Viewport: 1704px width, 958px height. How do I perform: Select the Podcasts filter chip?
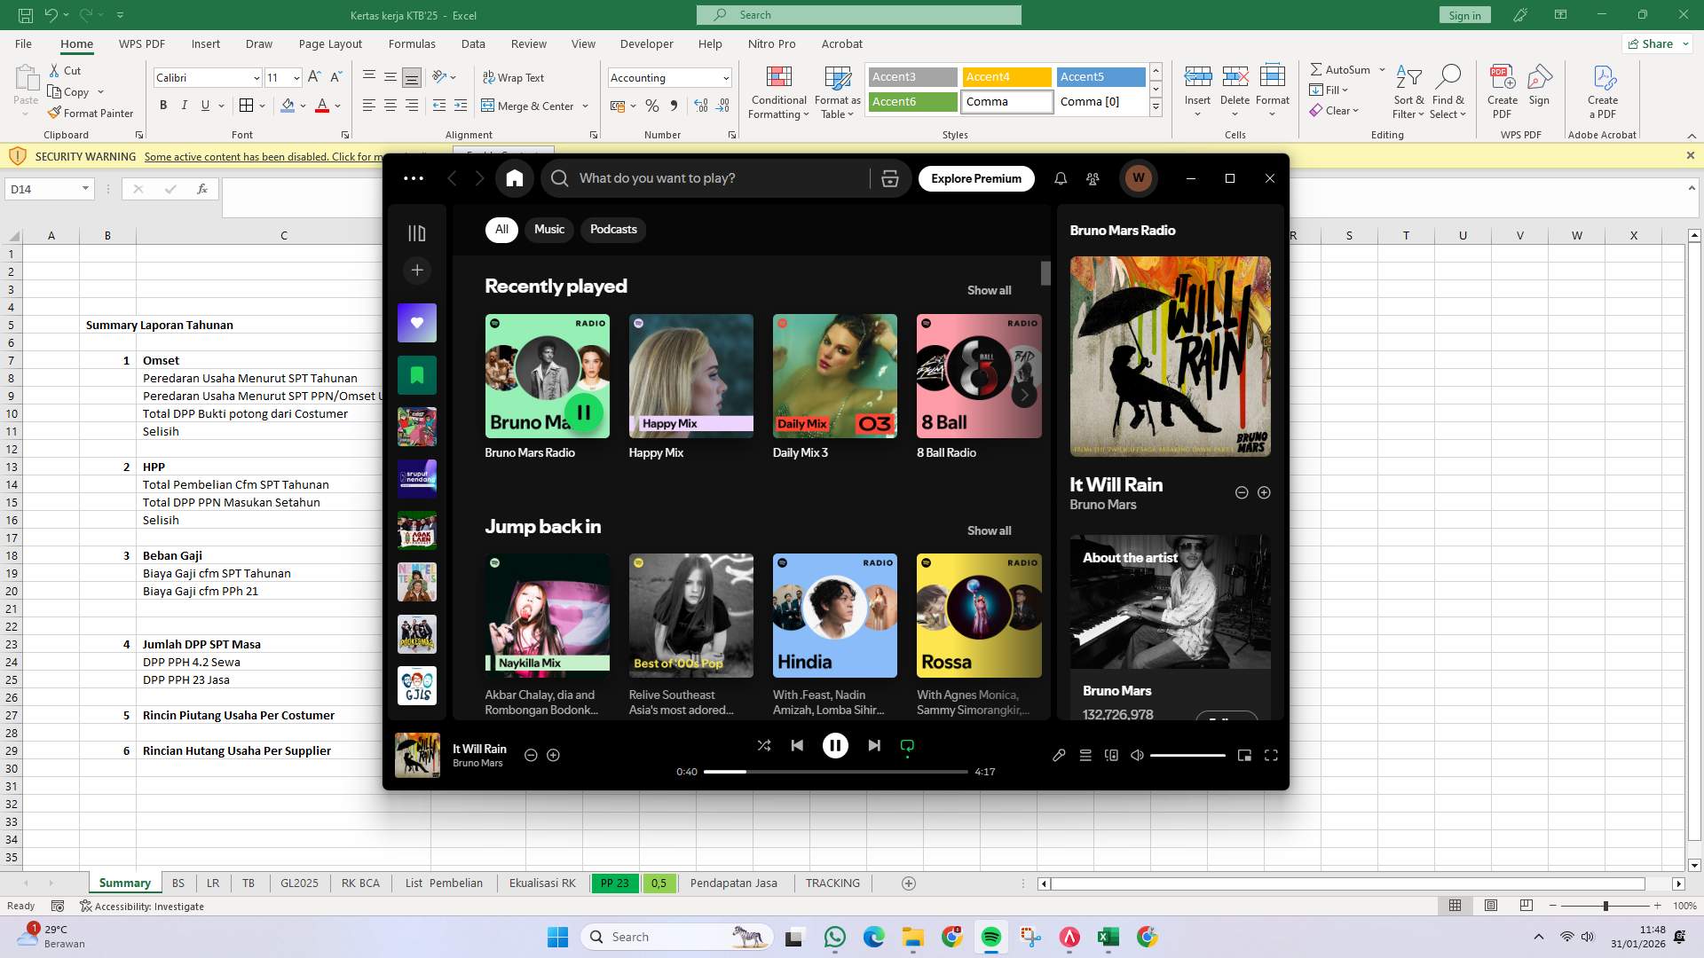pyautogui.click(x=613, y=229)
